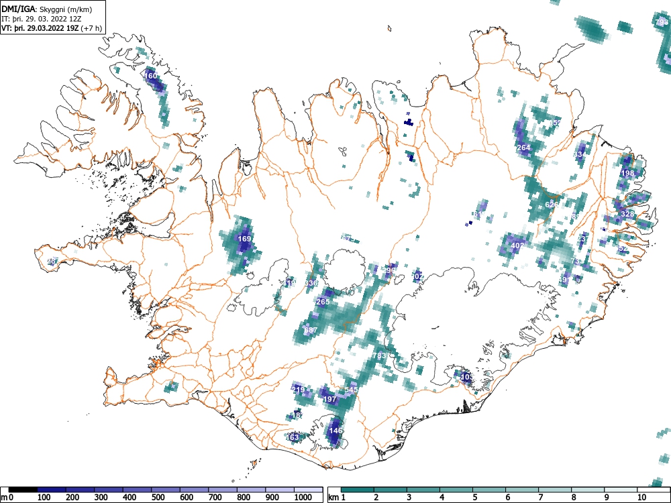
Task: Select the VT 19Z (+7 h) valid time line
Action: [x=52, y=28]
